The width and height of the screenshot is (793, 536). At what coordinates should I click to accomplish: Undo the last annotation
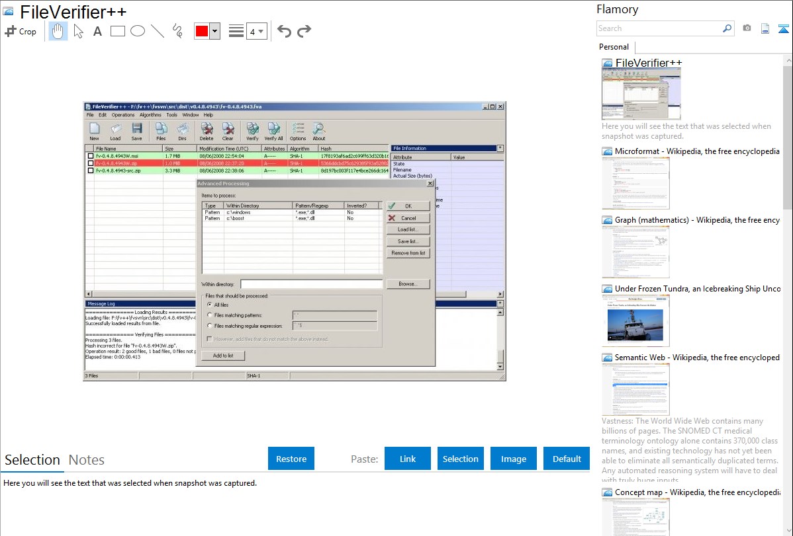tap(284, 31)
